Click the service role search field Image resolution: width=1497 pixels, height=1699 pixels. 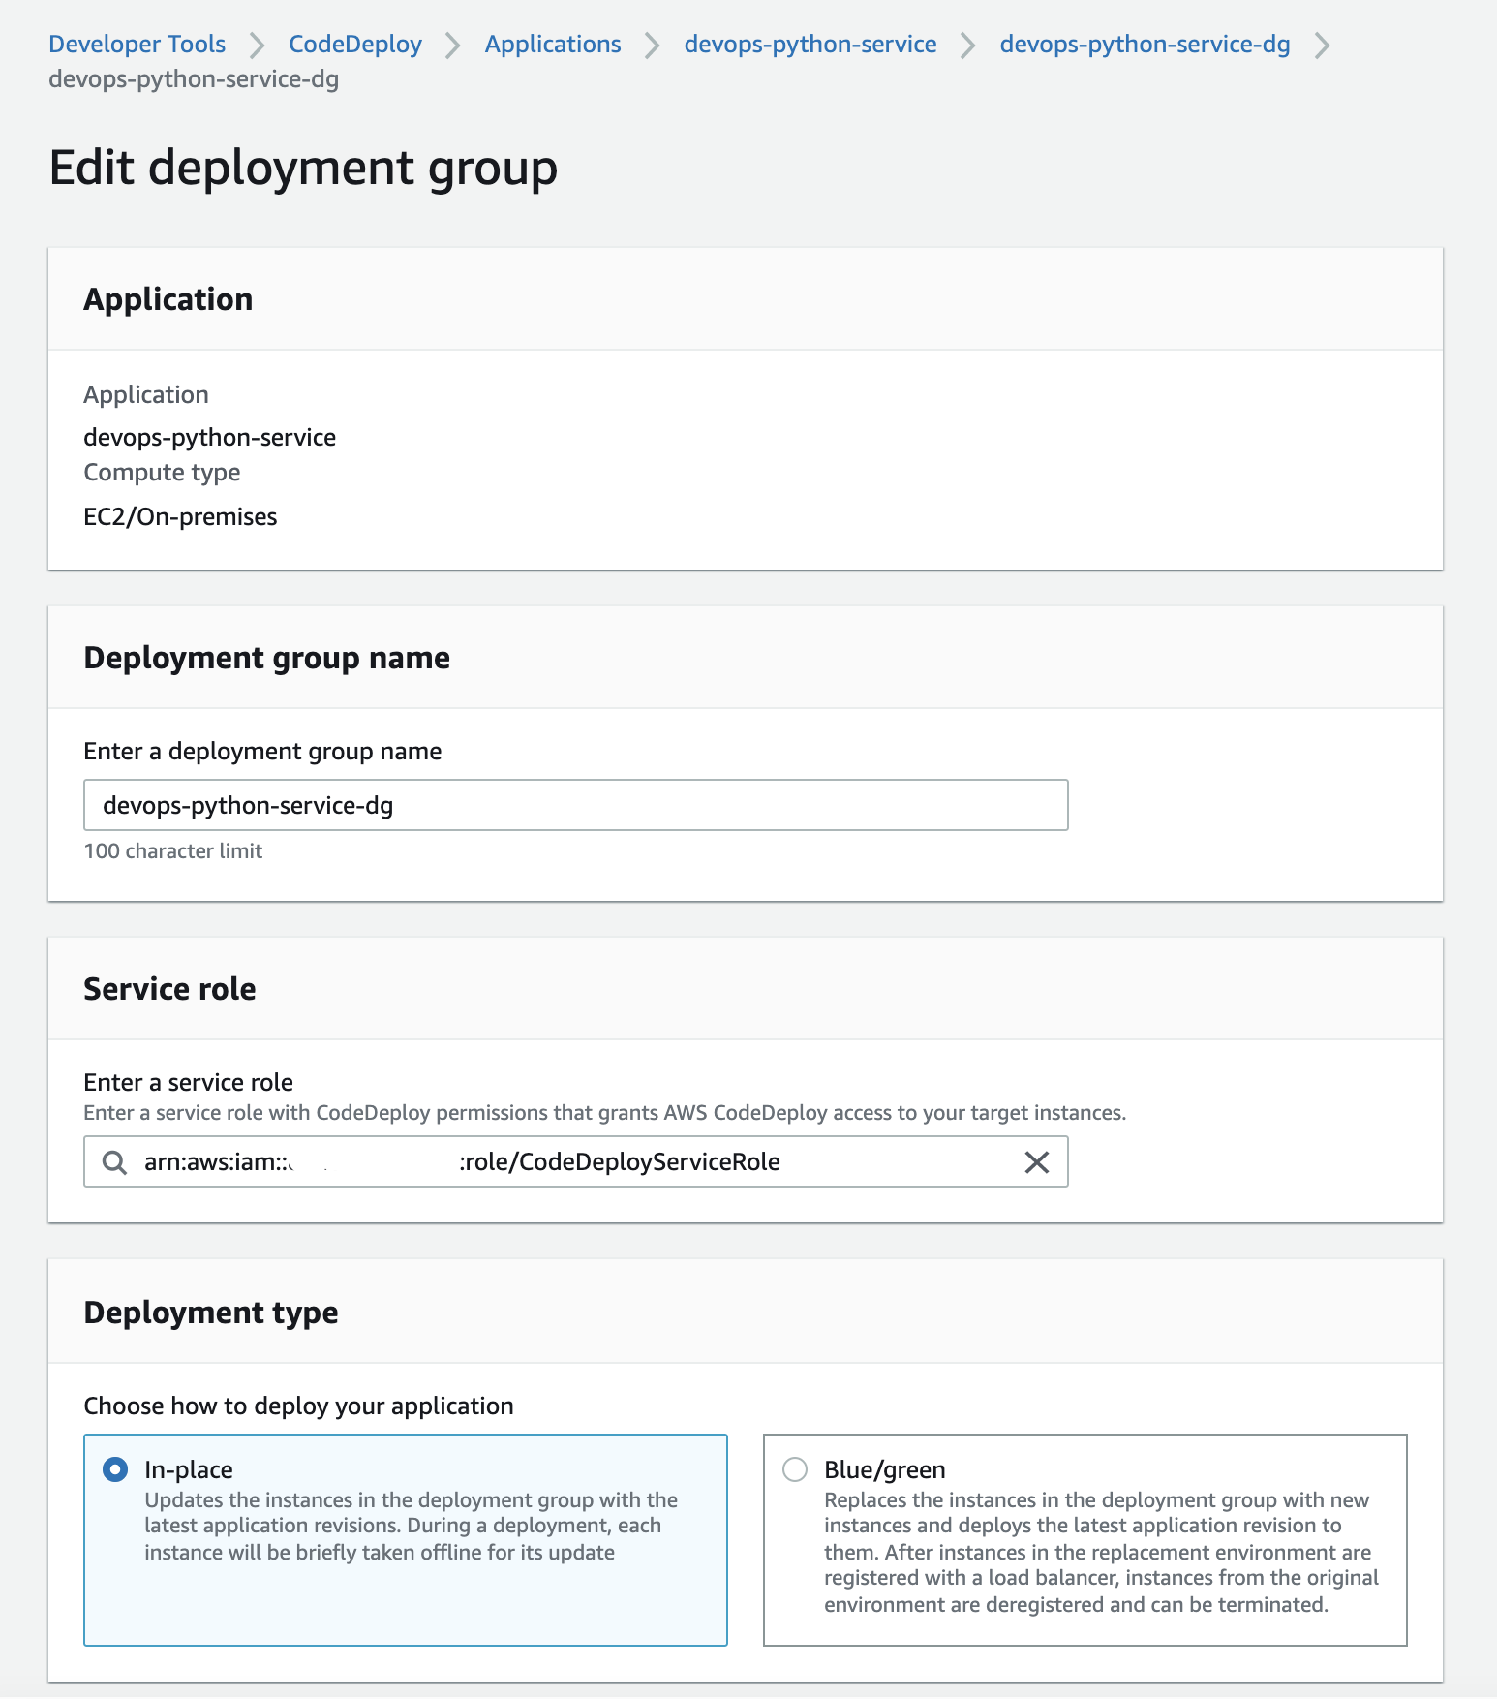coord(576,1161)
